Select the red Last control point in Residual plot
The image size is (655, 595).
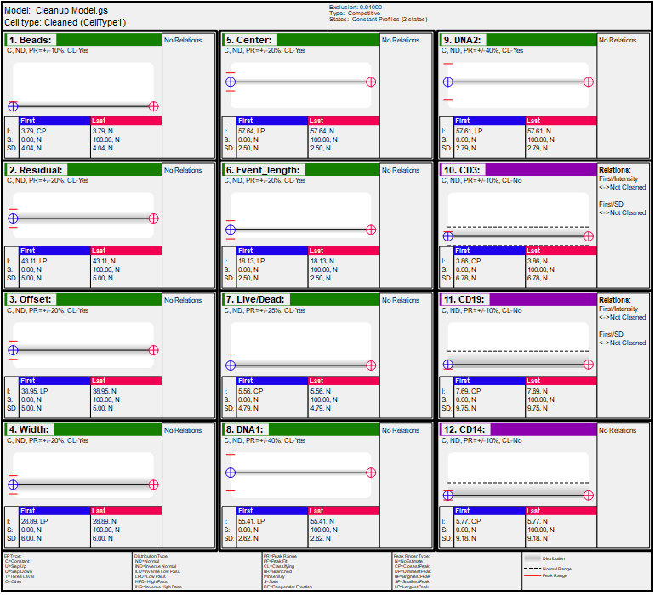coord(153,218)
